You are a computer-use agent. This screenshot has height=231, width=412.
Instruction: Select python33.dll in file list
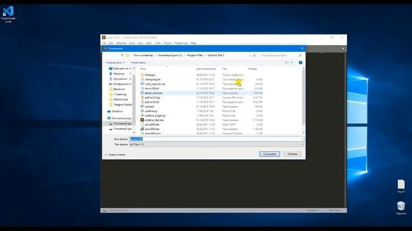(x=152, y=102)
